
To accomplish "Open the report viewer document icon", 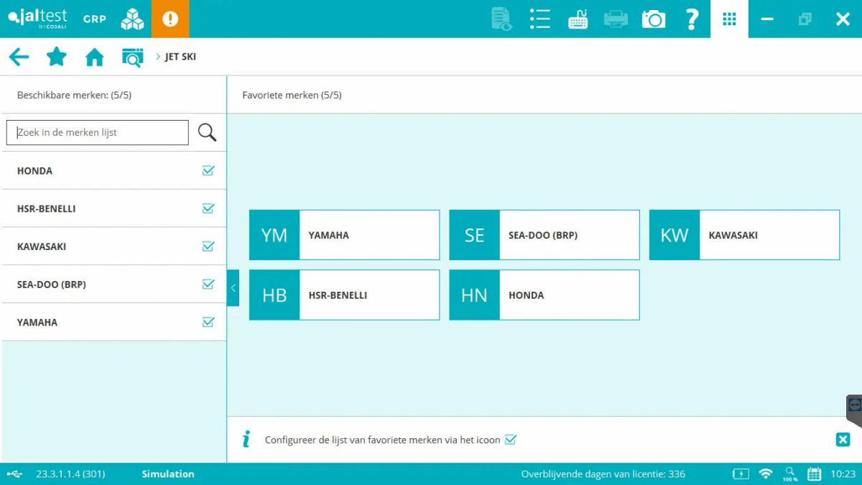I will pyautogui.click(x=501, y=19).
